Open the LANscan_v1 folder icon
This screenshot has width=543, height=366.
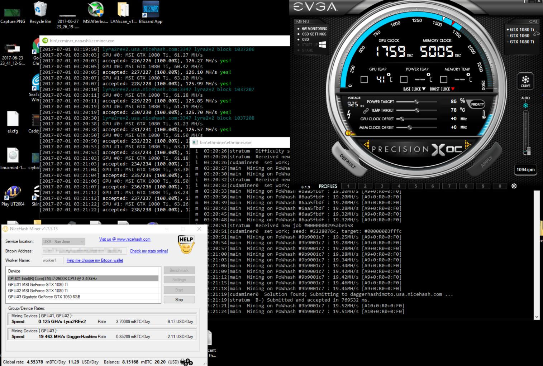123,13
